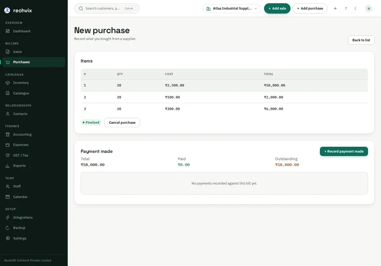Open the Catalogue menu item

pyautogui.click(x=33, y=93)
